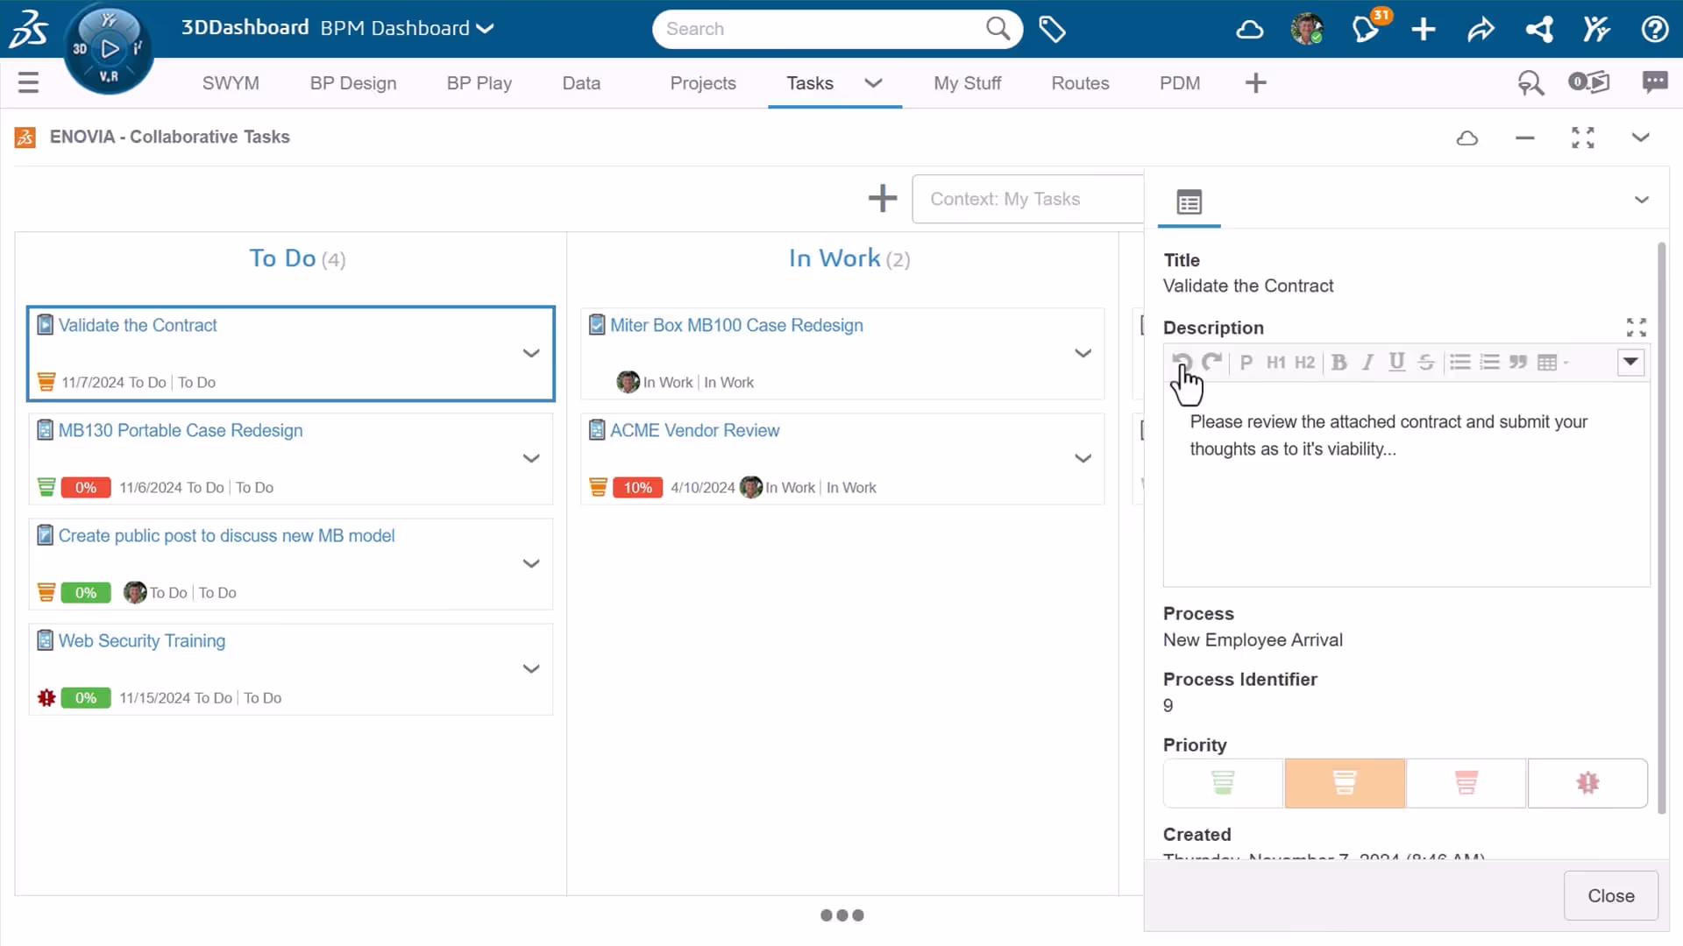The image size is (1683, 946).
Task: Click the share arrow icon
Action: (x=1481, y=30)
